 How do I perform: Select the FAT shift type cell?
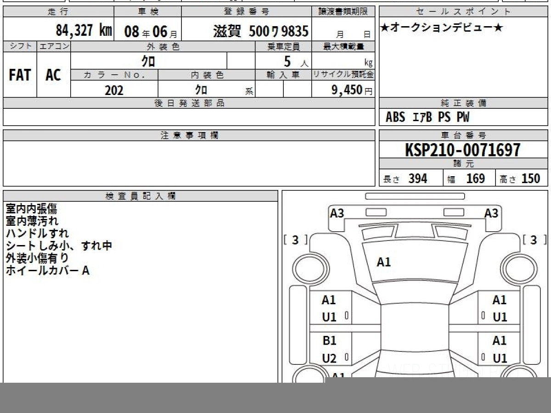point(20,75)
